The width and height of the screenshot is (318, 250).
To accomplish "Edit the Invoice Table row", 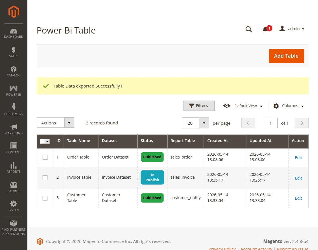I will (x=298, y=178).
